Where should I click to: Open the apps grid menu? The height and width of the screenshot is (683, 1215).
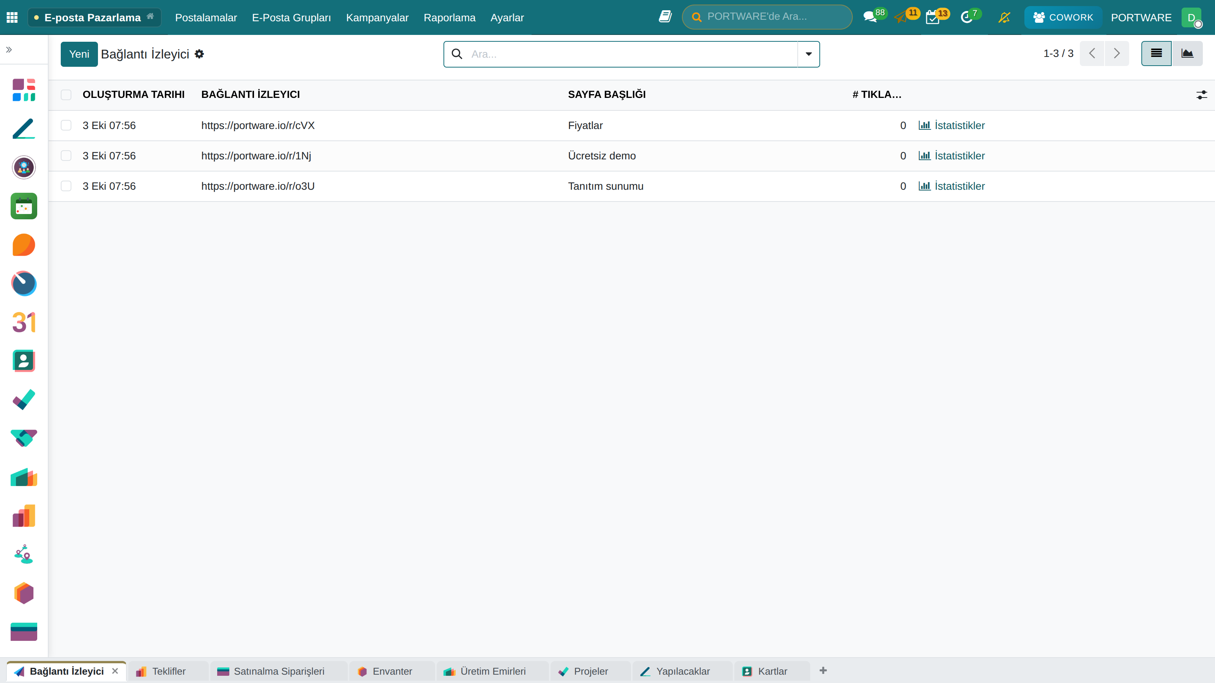pyautogui.click(x=12, y=17)
